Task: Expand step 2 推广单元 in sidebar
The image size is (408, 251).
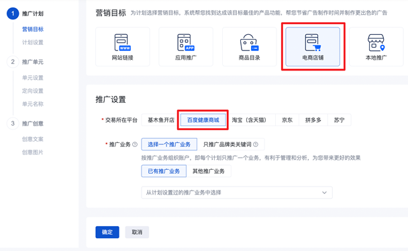Action: click(32, 62)
